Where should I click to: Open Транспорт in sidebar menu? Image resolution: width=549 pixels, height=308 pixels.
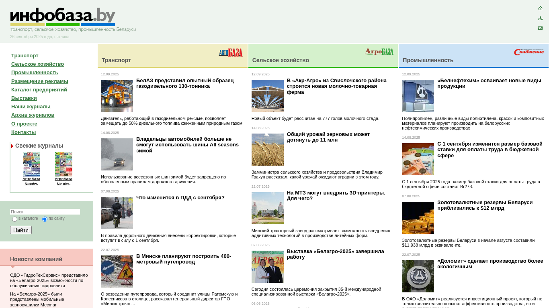(x=25, y=56)
